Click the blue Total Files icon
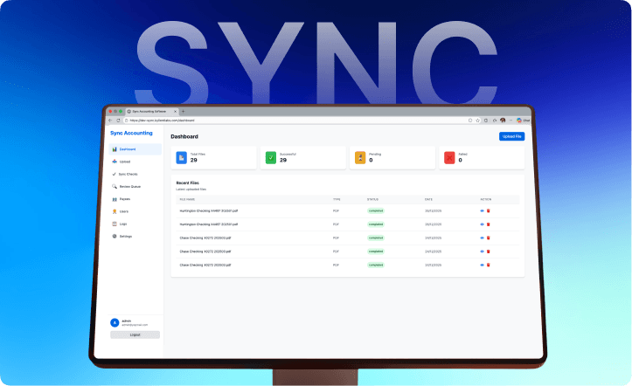This screenshot has height=386, width=632. click(x=181, y=158)
